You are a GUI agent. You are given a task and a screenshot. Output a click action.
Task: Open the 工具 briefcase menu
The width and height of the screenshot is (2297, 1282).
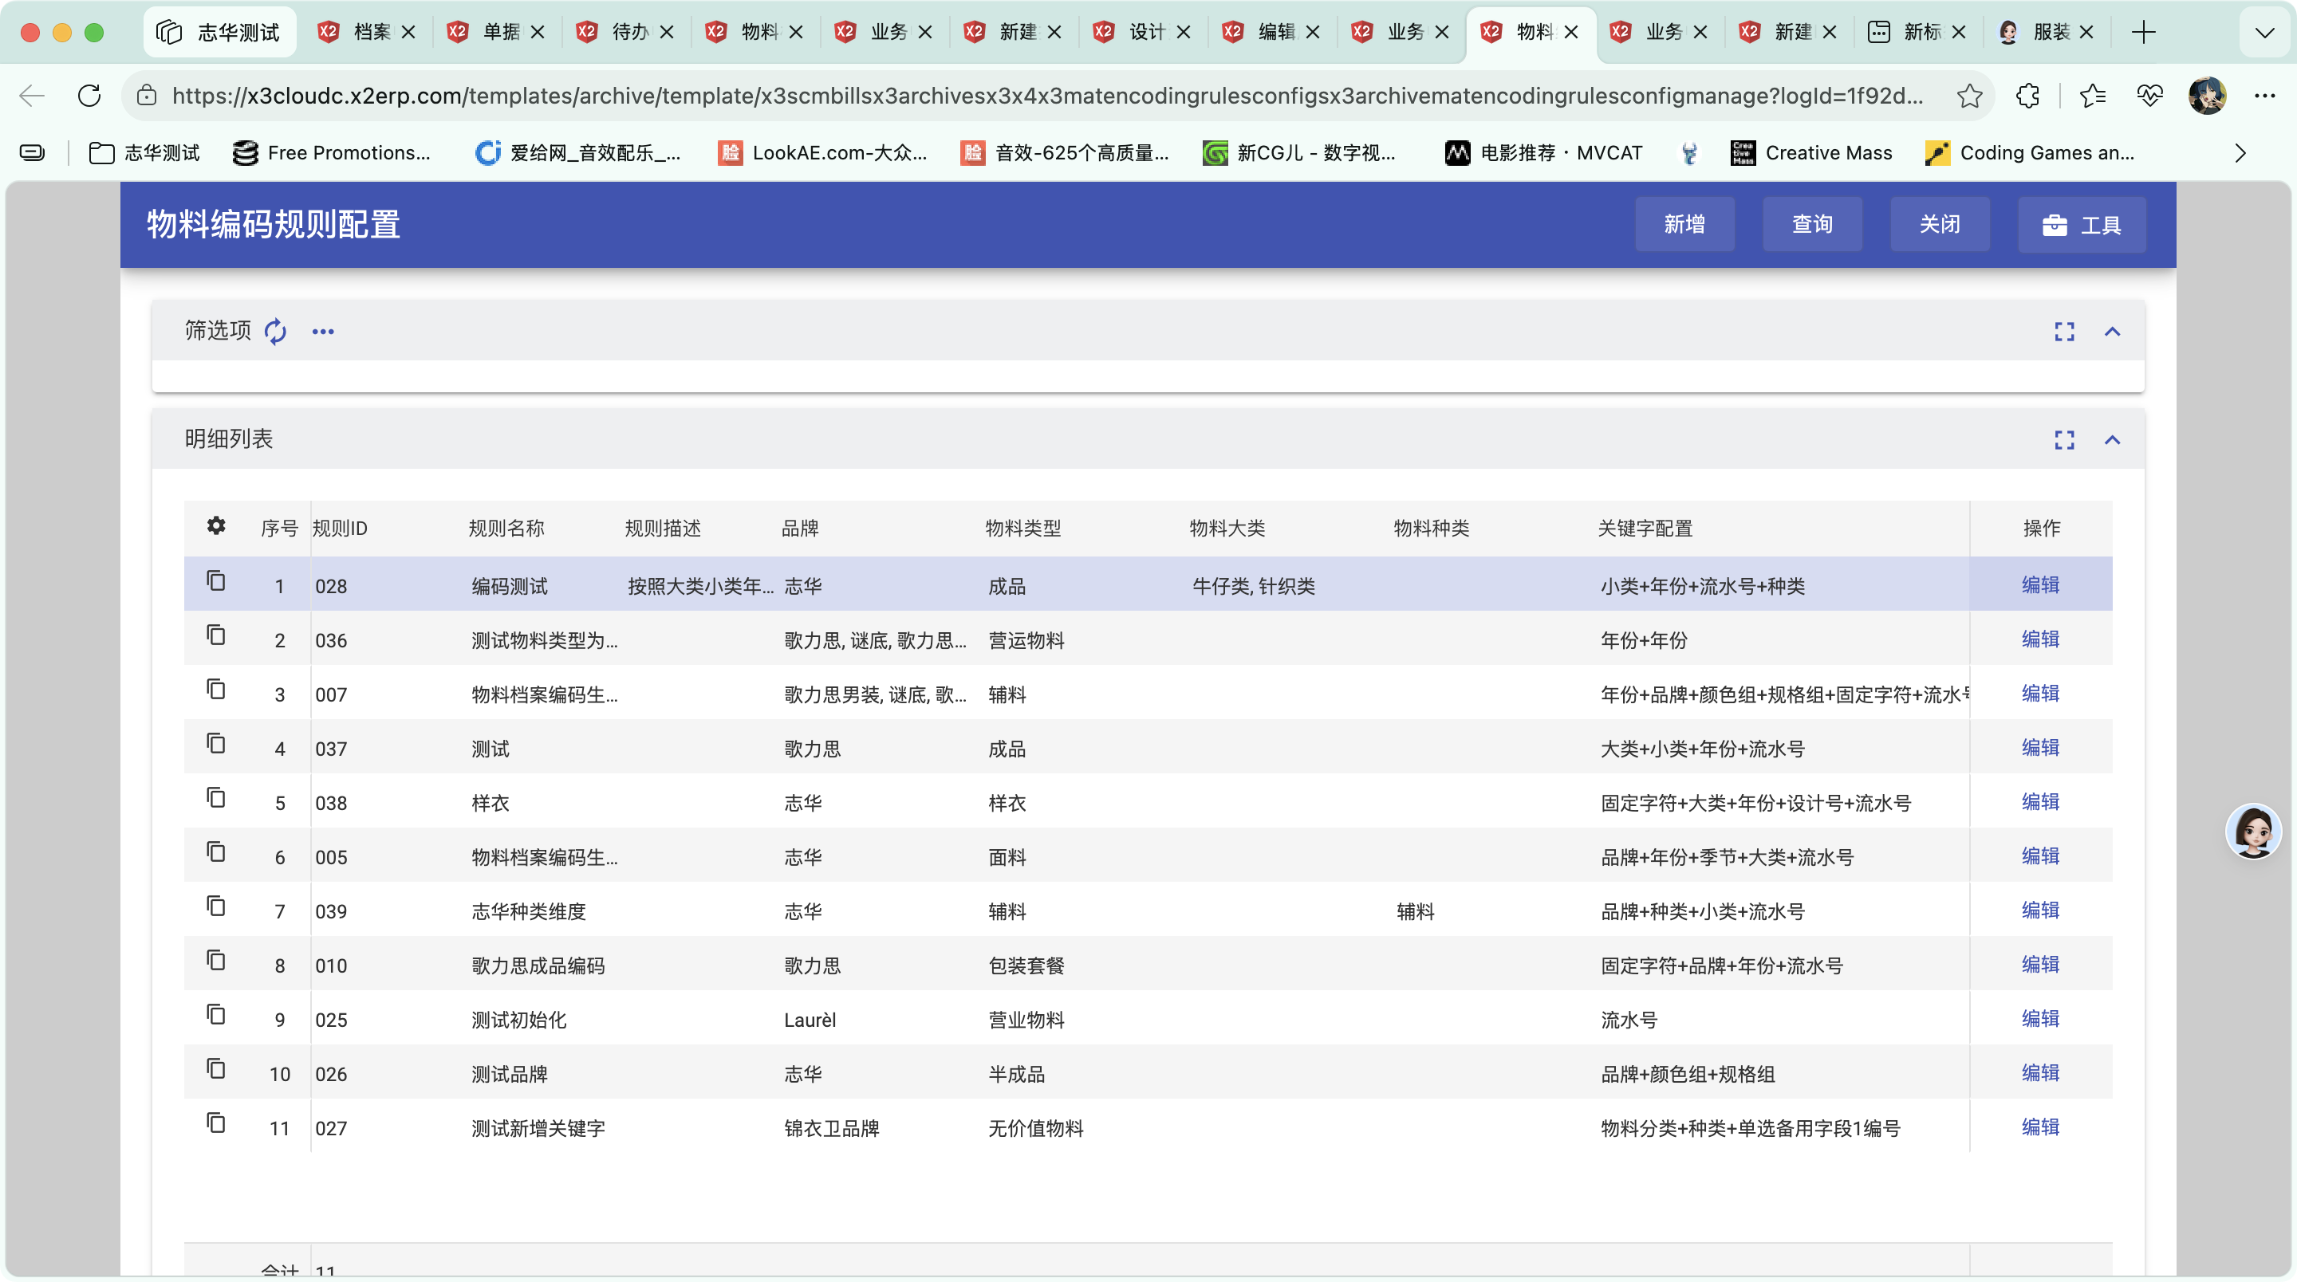(2081, 225)
